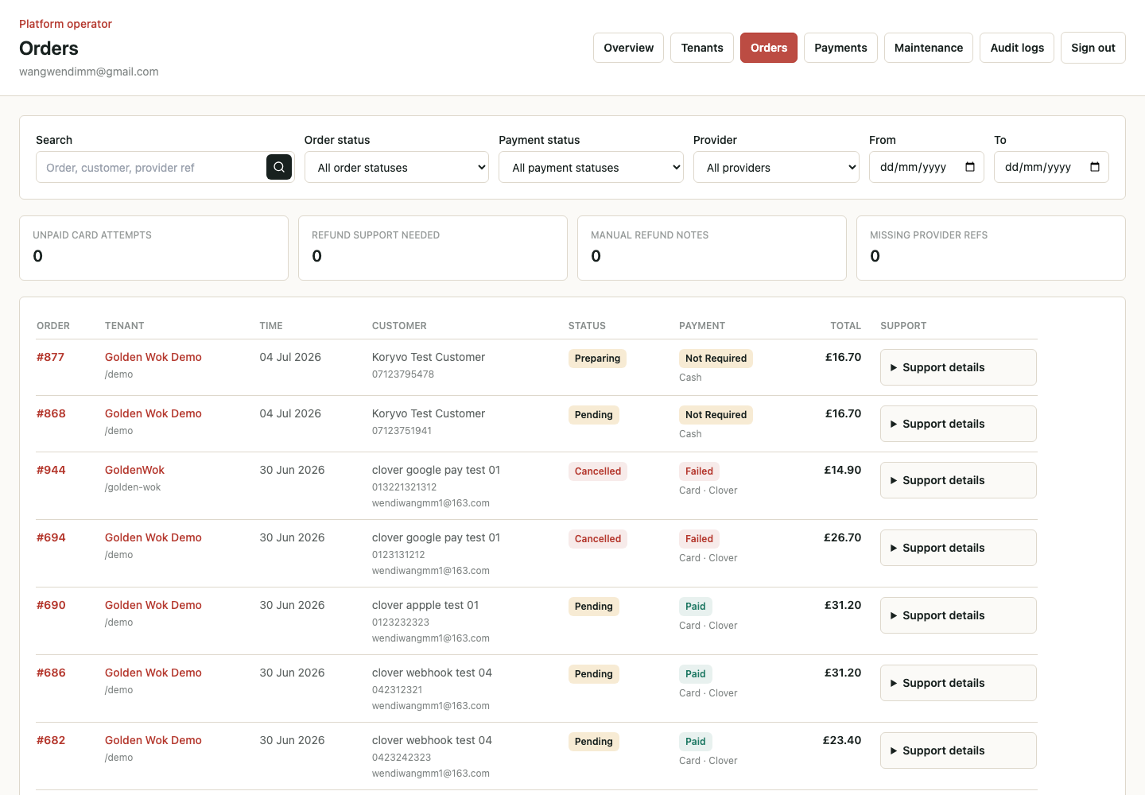
Task: Click the TOTAL column header
Action: pos(846,326)
